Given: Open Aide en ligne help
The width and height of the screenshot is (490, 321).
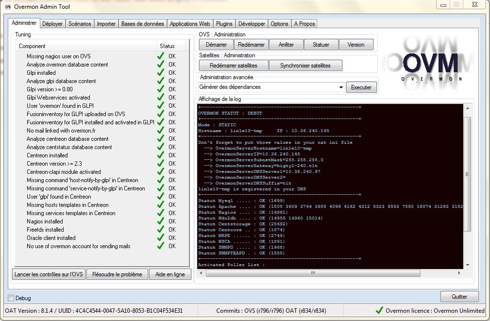Looking at the screenshot, I should pyautogui.click(x=170, y=274).
